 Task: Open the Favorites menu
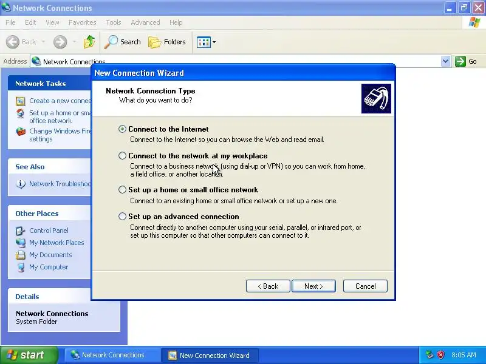click(83, 22)
